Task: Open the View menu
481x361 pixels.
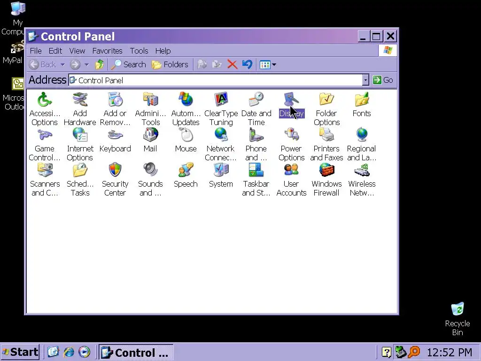Action: coord(77,51)
